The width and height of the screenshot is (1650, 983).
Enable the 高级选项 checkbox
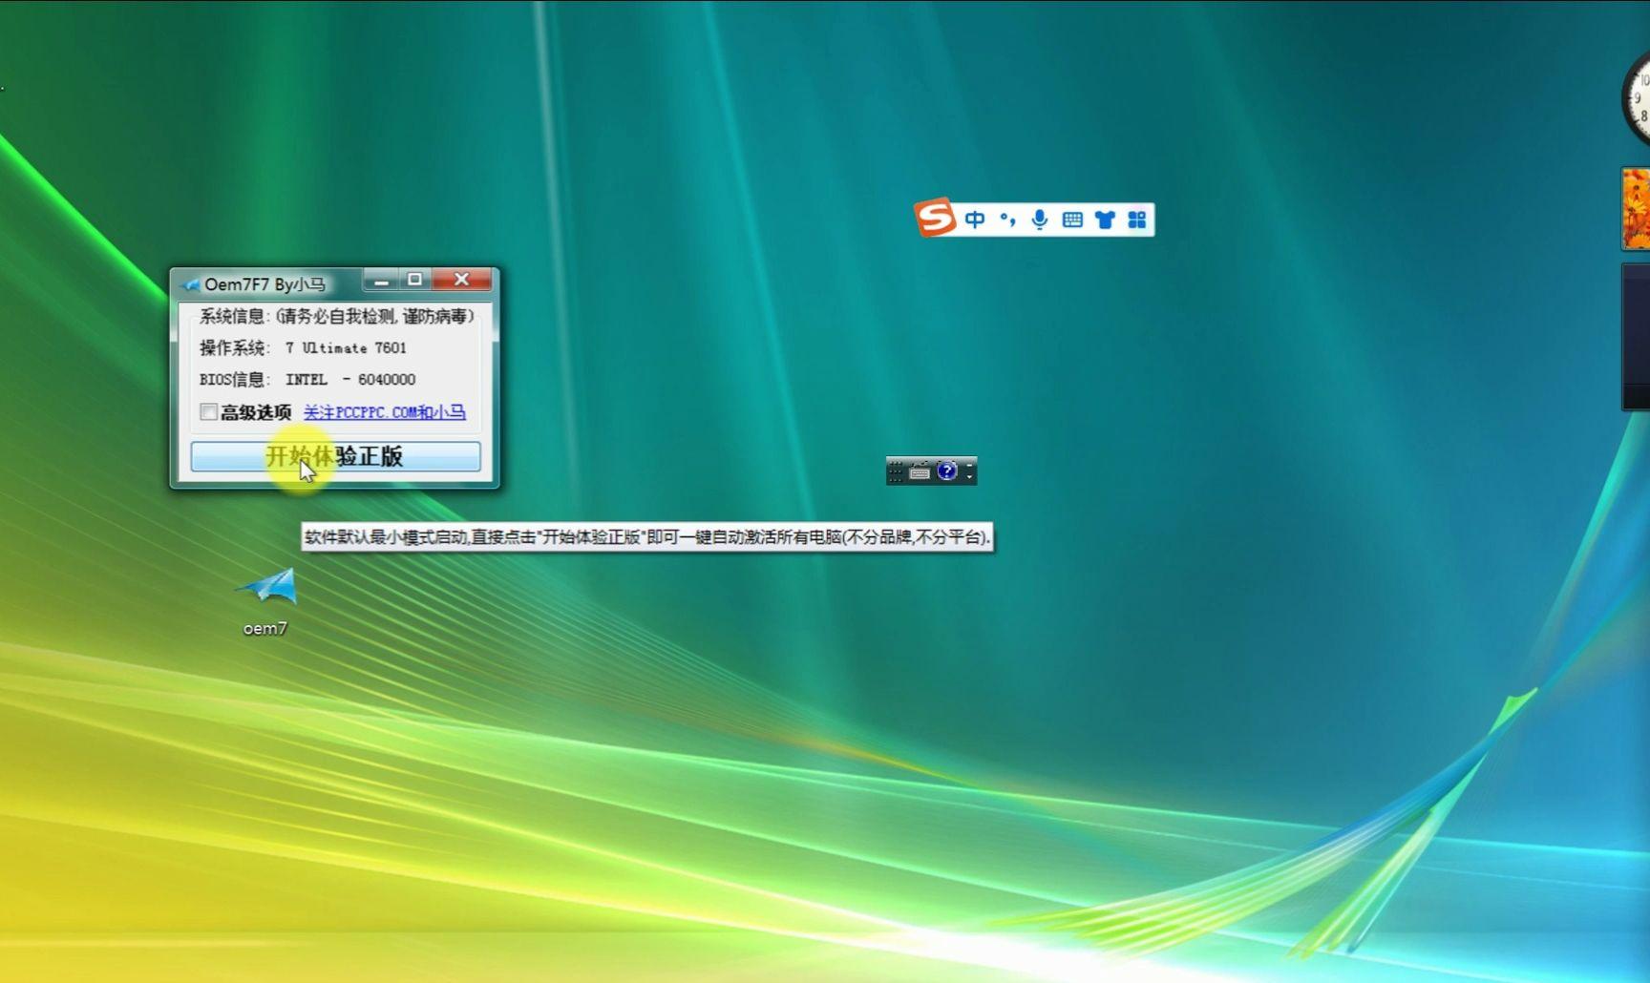(x=208, y=412)
